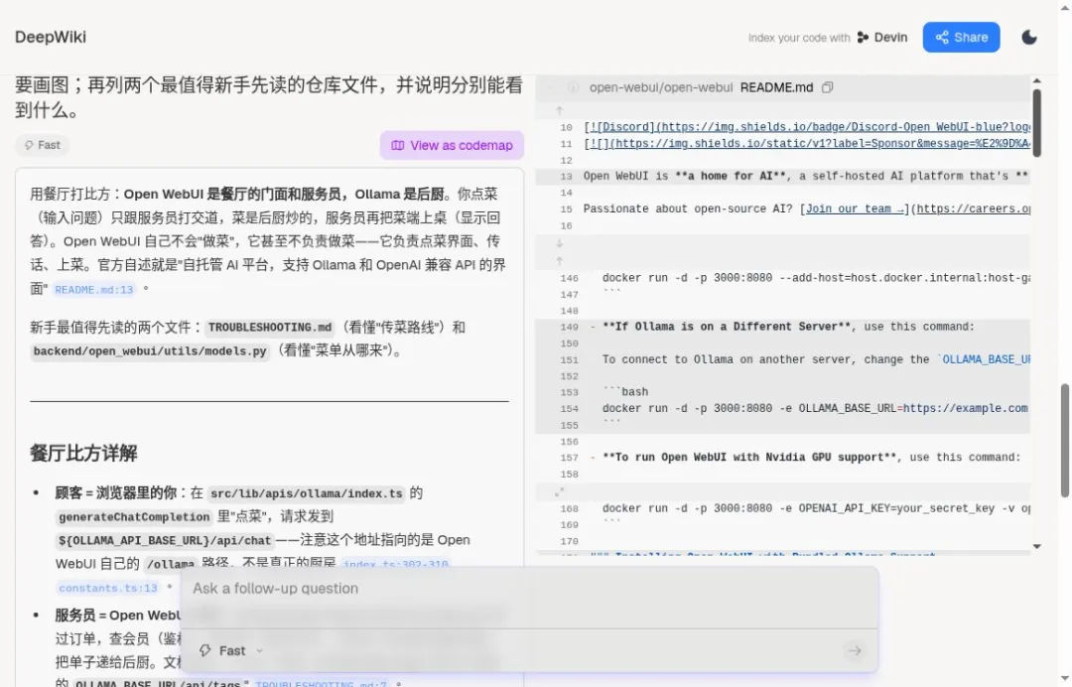Click the blue Share button
This screenshot has height=687, width=1072.
961,38
